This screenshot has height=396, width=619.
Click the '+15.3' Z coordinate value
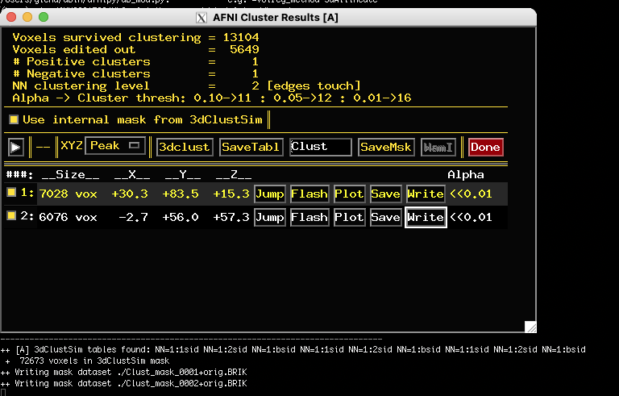click(231, 194)
